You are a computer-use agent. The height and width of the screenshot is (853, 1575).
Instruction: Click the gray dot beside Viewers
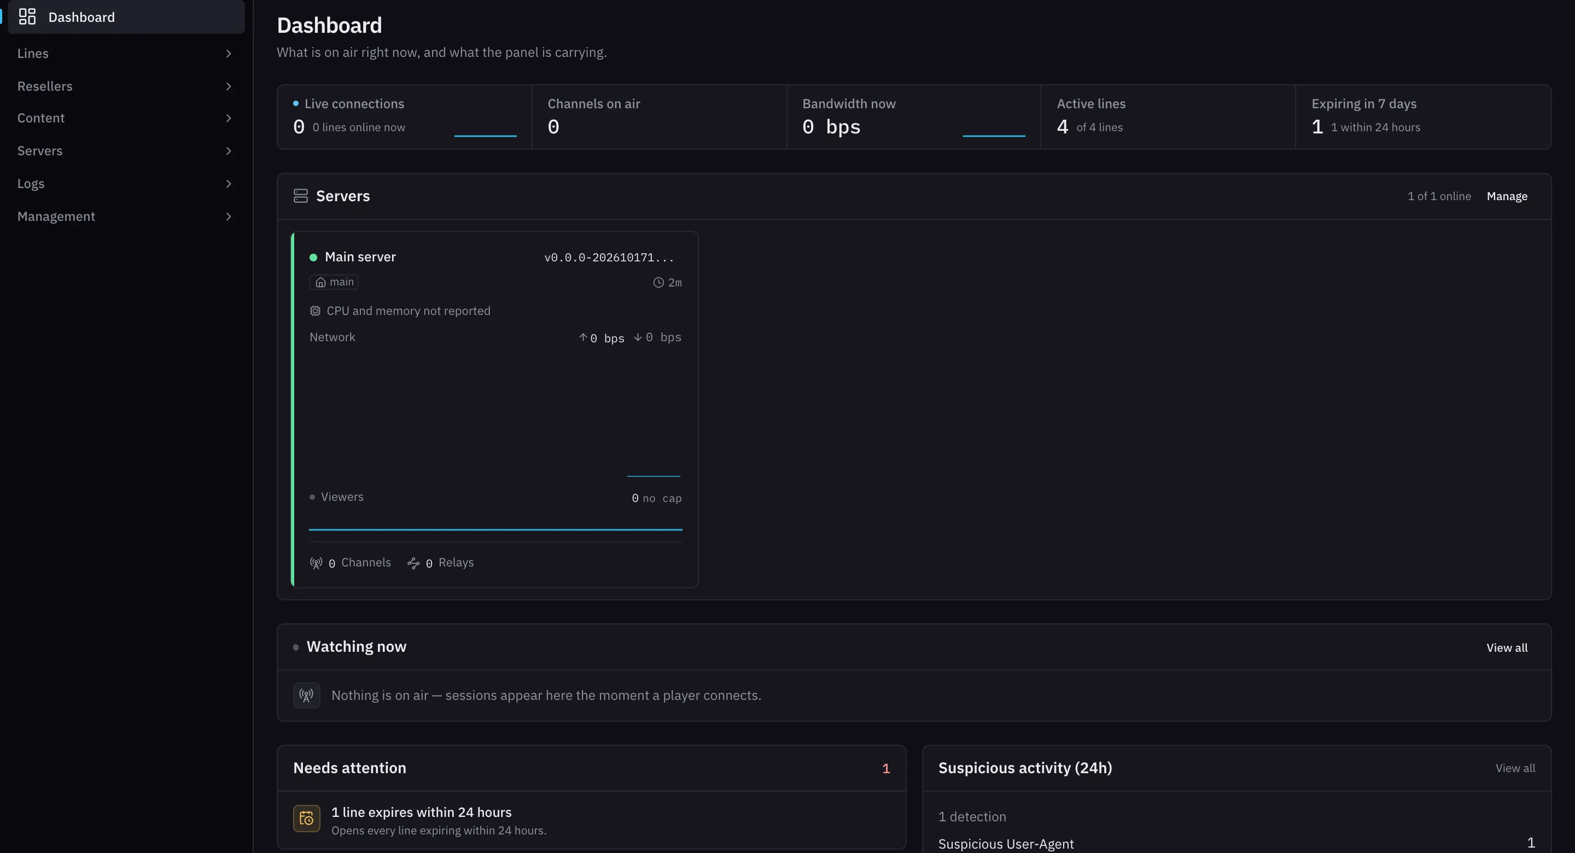pyautogui.click(x=312, y=497)
